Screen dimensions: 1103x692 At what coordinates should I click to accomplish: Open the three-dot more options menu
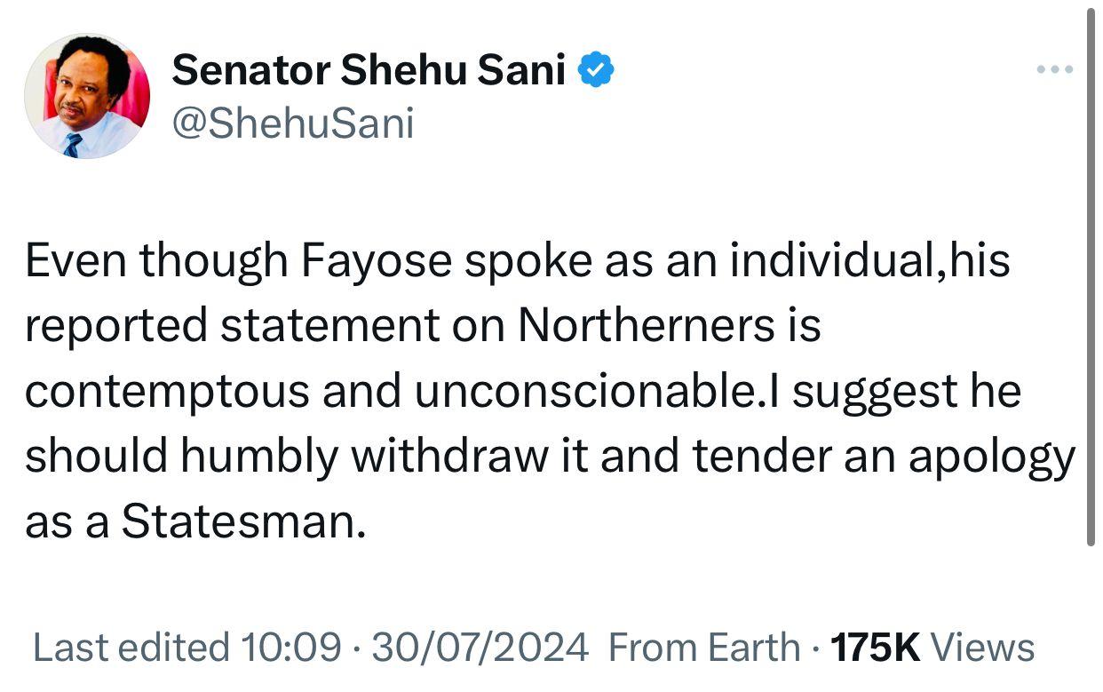click(x=1056, y=69)
